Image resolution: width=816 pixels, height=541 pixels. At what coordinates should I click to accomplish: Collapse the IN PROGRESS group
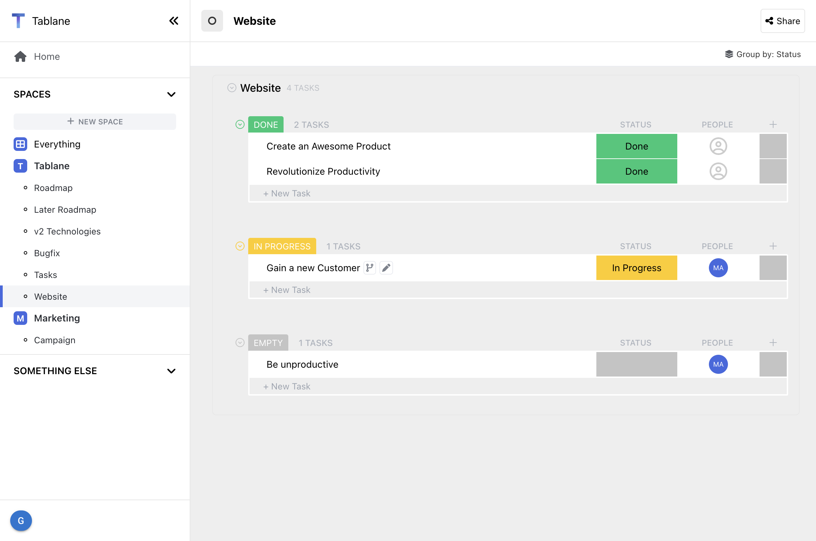pos(240,246)
